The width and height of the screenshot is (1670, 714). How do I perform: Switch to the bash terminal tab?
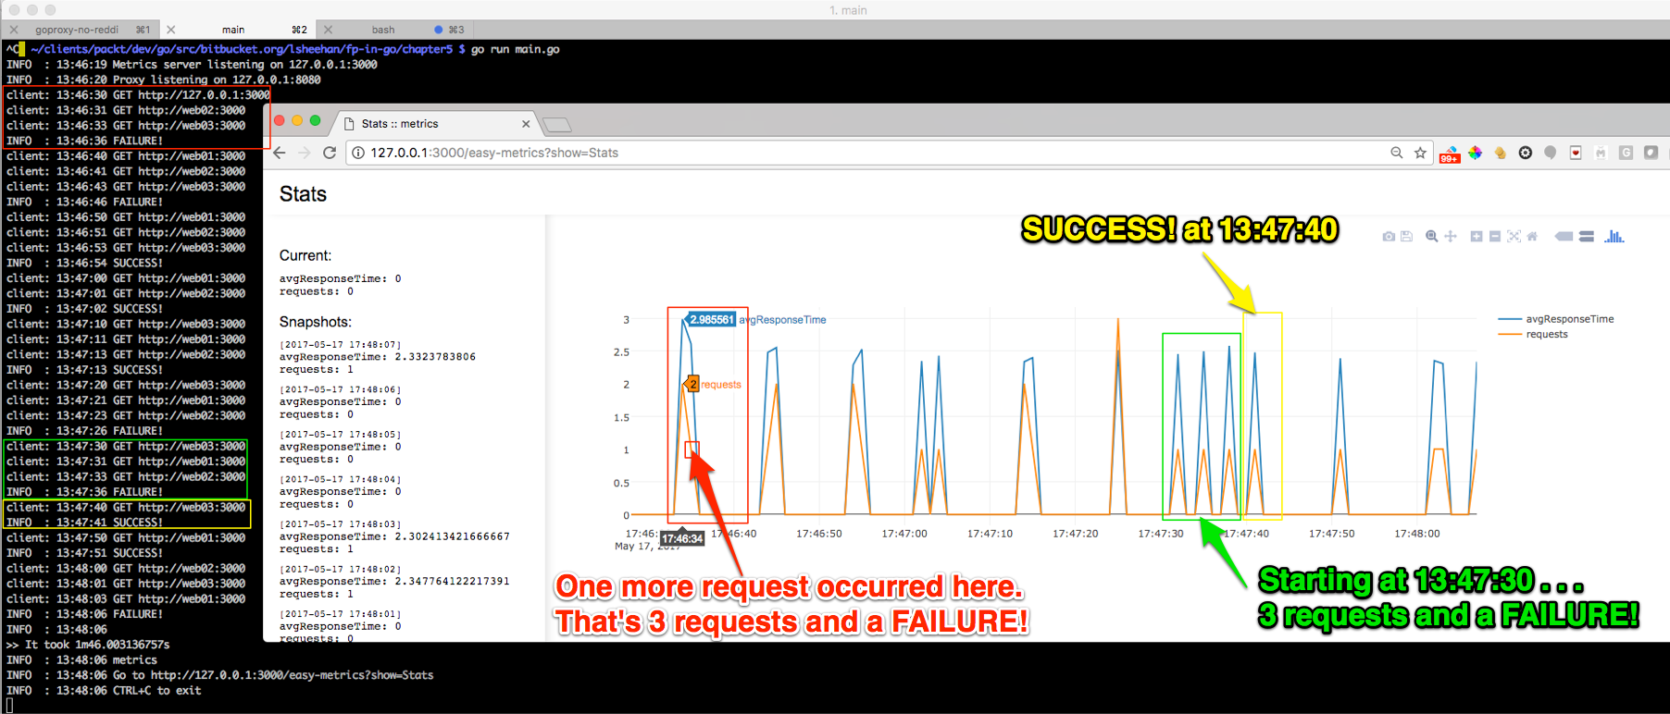point(383,30)
